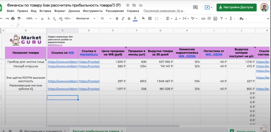Collapse the toolbar with chevron
Image resolution: width=271 pixels, height=132 pixels.
[x=268, y=19]
